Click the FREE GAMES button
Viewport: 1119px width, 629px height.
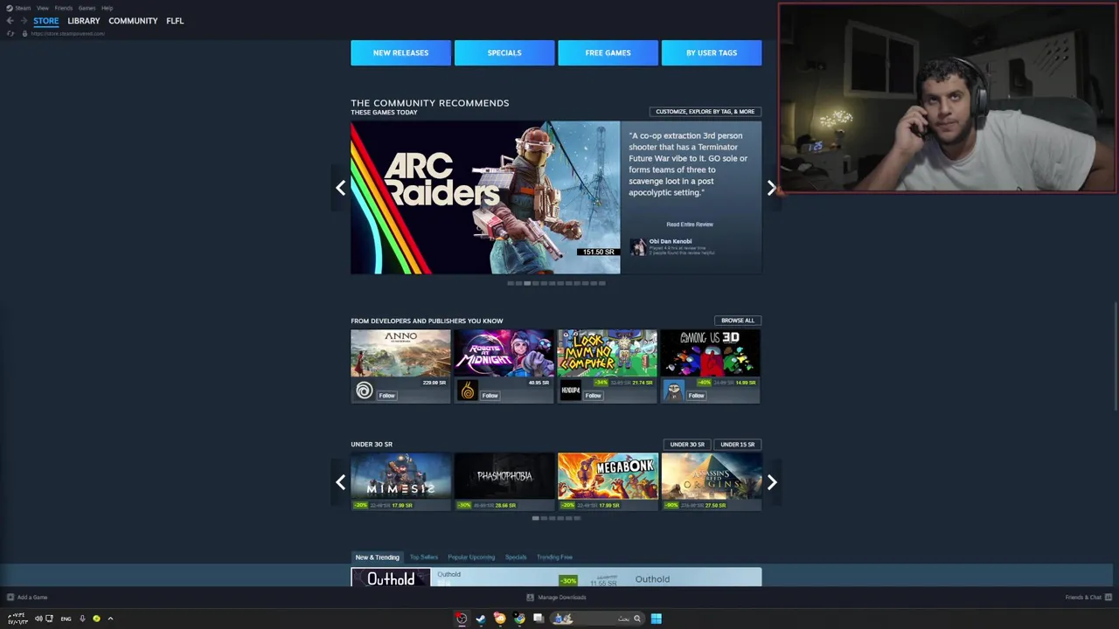[x=608, y=52]
